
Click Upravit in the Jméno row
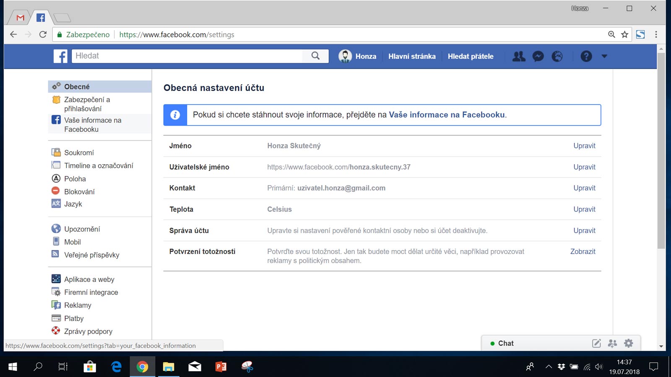point(584,146)
